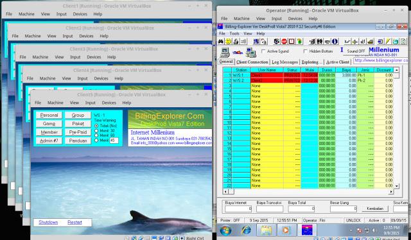Open Windows Media Player from taskbar
411x240 pixels.
[x=286, y=230]
